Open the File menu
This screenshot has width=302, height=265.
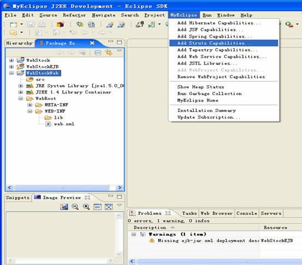coord(10,15)
